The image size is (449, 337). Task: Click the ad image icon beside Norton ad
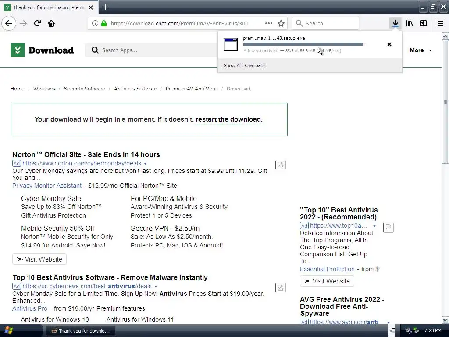(280, 165)
